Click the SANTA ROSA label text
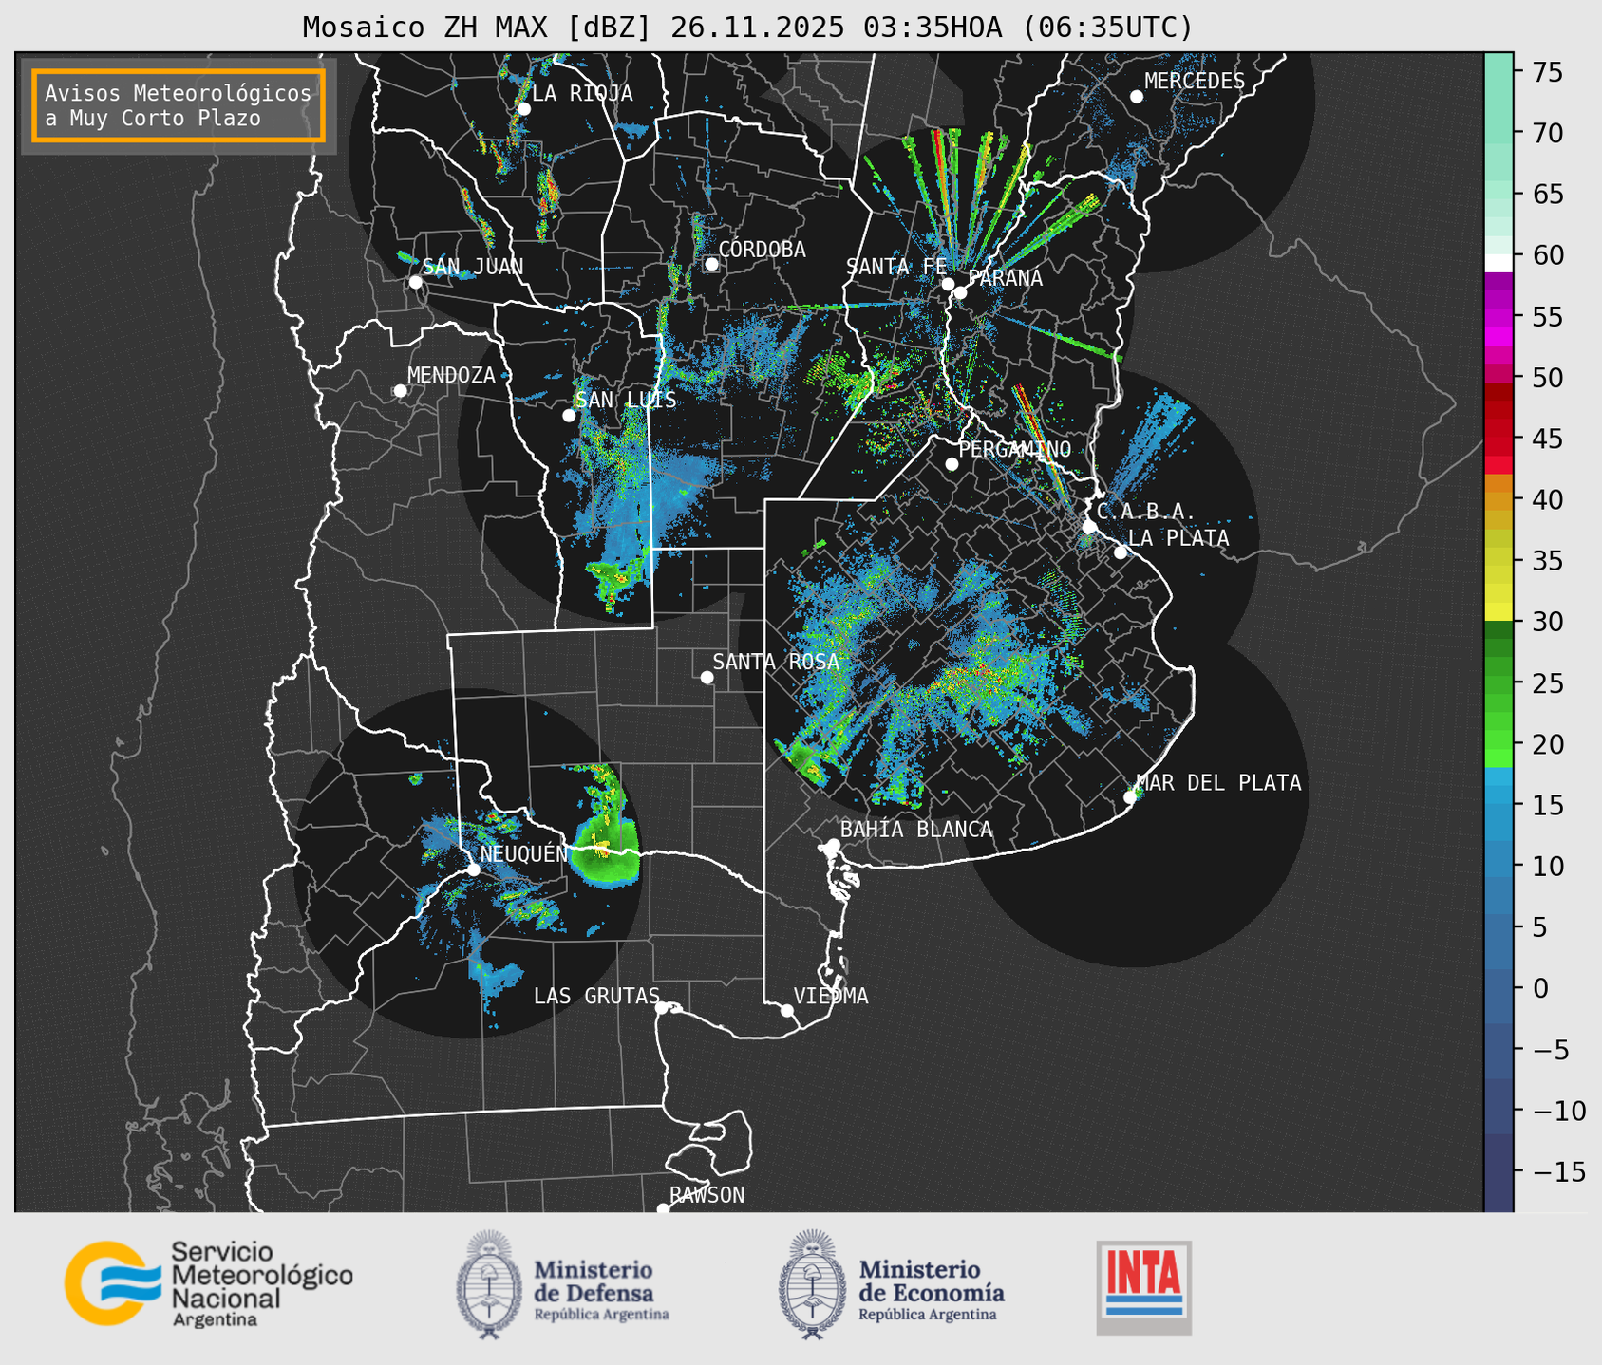This screenshot has height=1365, width=1602. [x=776, y=662]
